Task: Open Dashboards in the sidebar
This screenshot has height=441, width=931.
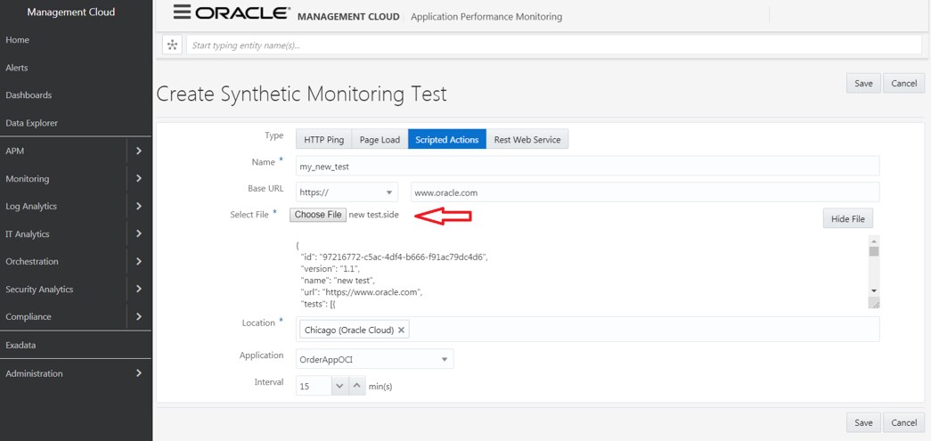Action: [x=29, y=95]
